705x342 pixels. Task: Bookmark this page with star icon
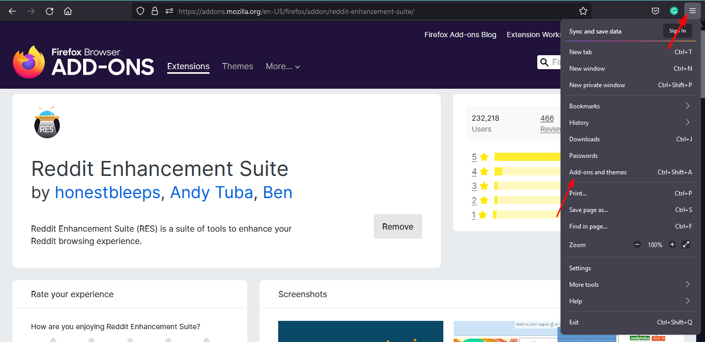click(583, 11)
